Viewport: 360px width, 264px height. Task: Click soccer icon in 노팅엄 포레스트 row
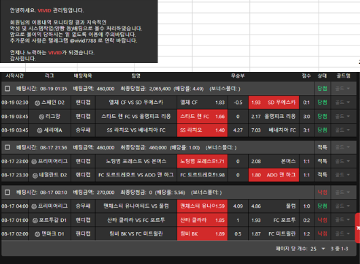(34, 162)
